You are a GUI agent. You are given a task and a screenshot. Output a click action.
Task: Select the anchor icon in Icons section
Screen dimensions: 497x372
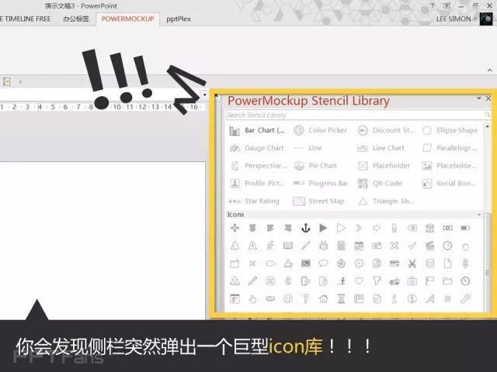[x=306, y=228]
